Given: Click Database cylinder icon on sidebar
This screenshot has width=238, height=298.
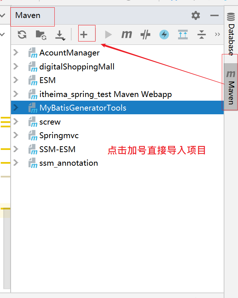Looking at the screenshot, I should [x=231, y=17].
